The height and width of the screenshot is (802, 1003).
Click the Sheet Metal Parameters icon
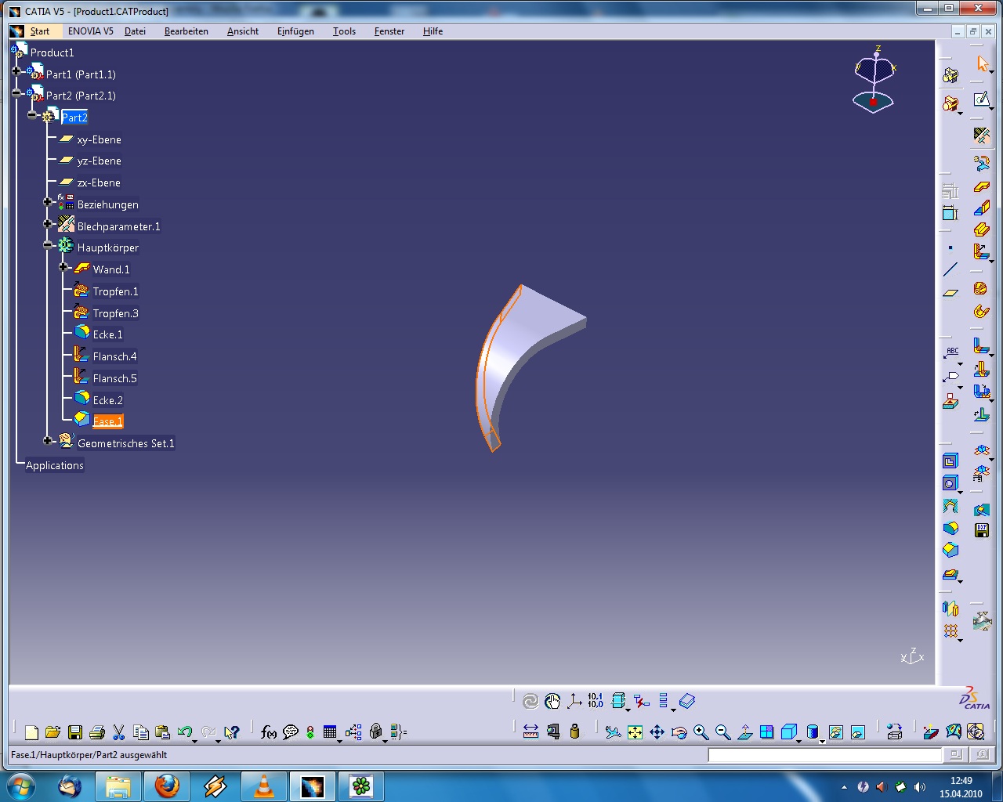982,135
